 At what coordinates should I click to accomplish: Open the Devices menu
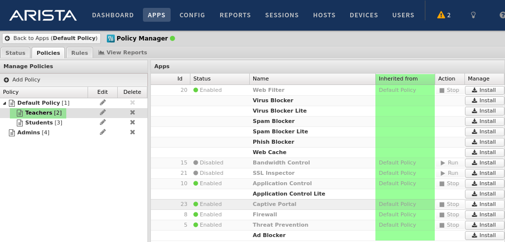click(364, 15)
